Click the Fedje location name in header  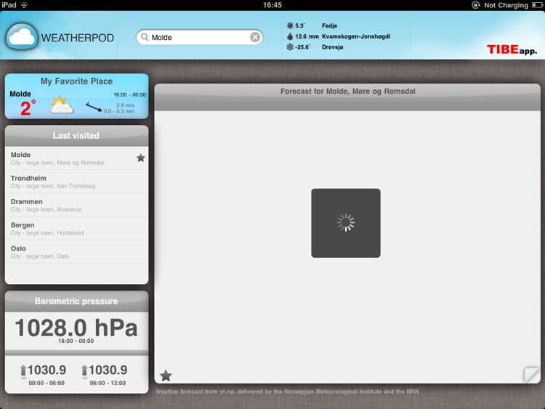tap(329, 25)
